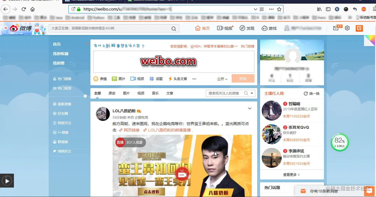Screen dimensions: 376x197
Task: Open 张育龙QvQ streamer avatar
Action: [x=272, y=134]
